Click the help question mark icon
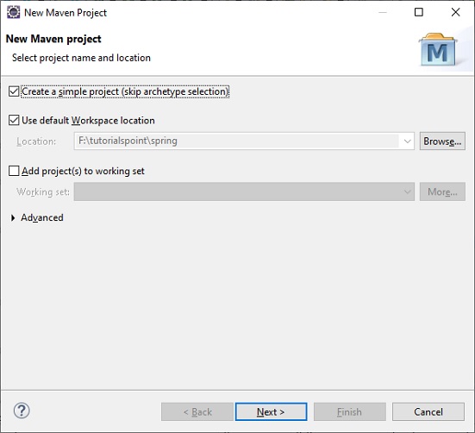 [22, 411]
